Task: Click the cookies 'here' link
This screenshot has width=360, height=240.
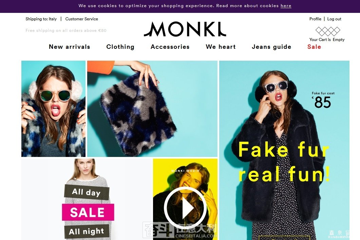Action: pyautogui.click(x=286, y=6)
